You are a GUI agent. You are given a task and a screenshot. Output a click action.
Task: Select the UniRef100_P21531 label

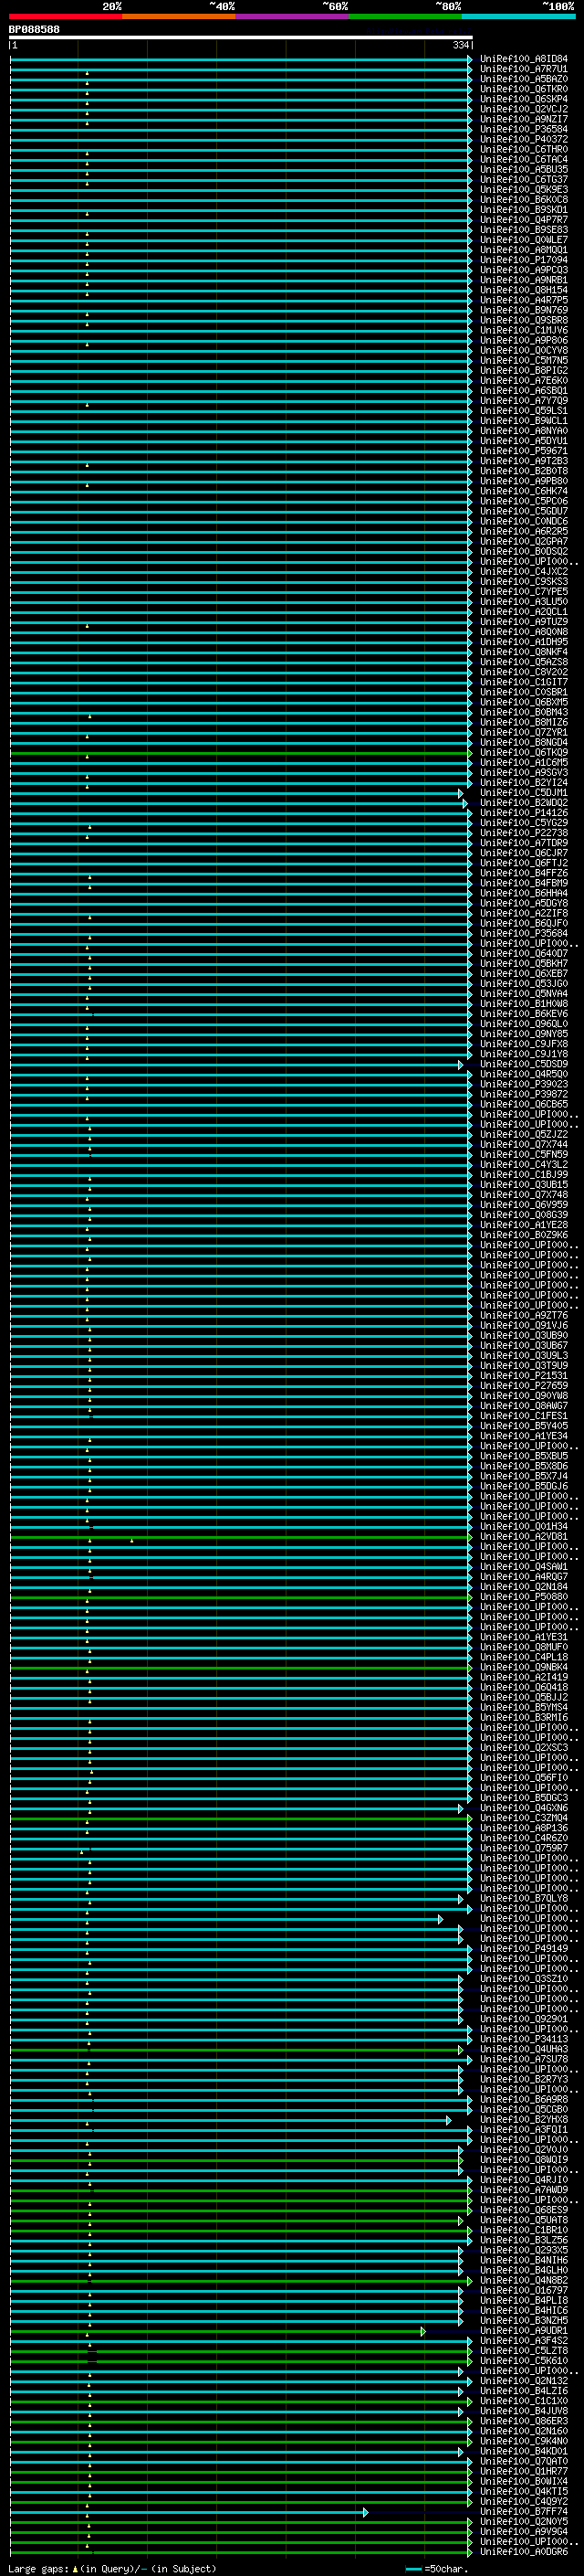coord(524,1376)
